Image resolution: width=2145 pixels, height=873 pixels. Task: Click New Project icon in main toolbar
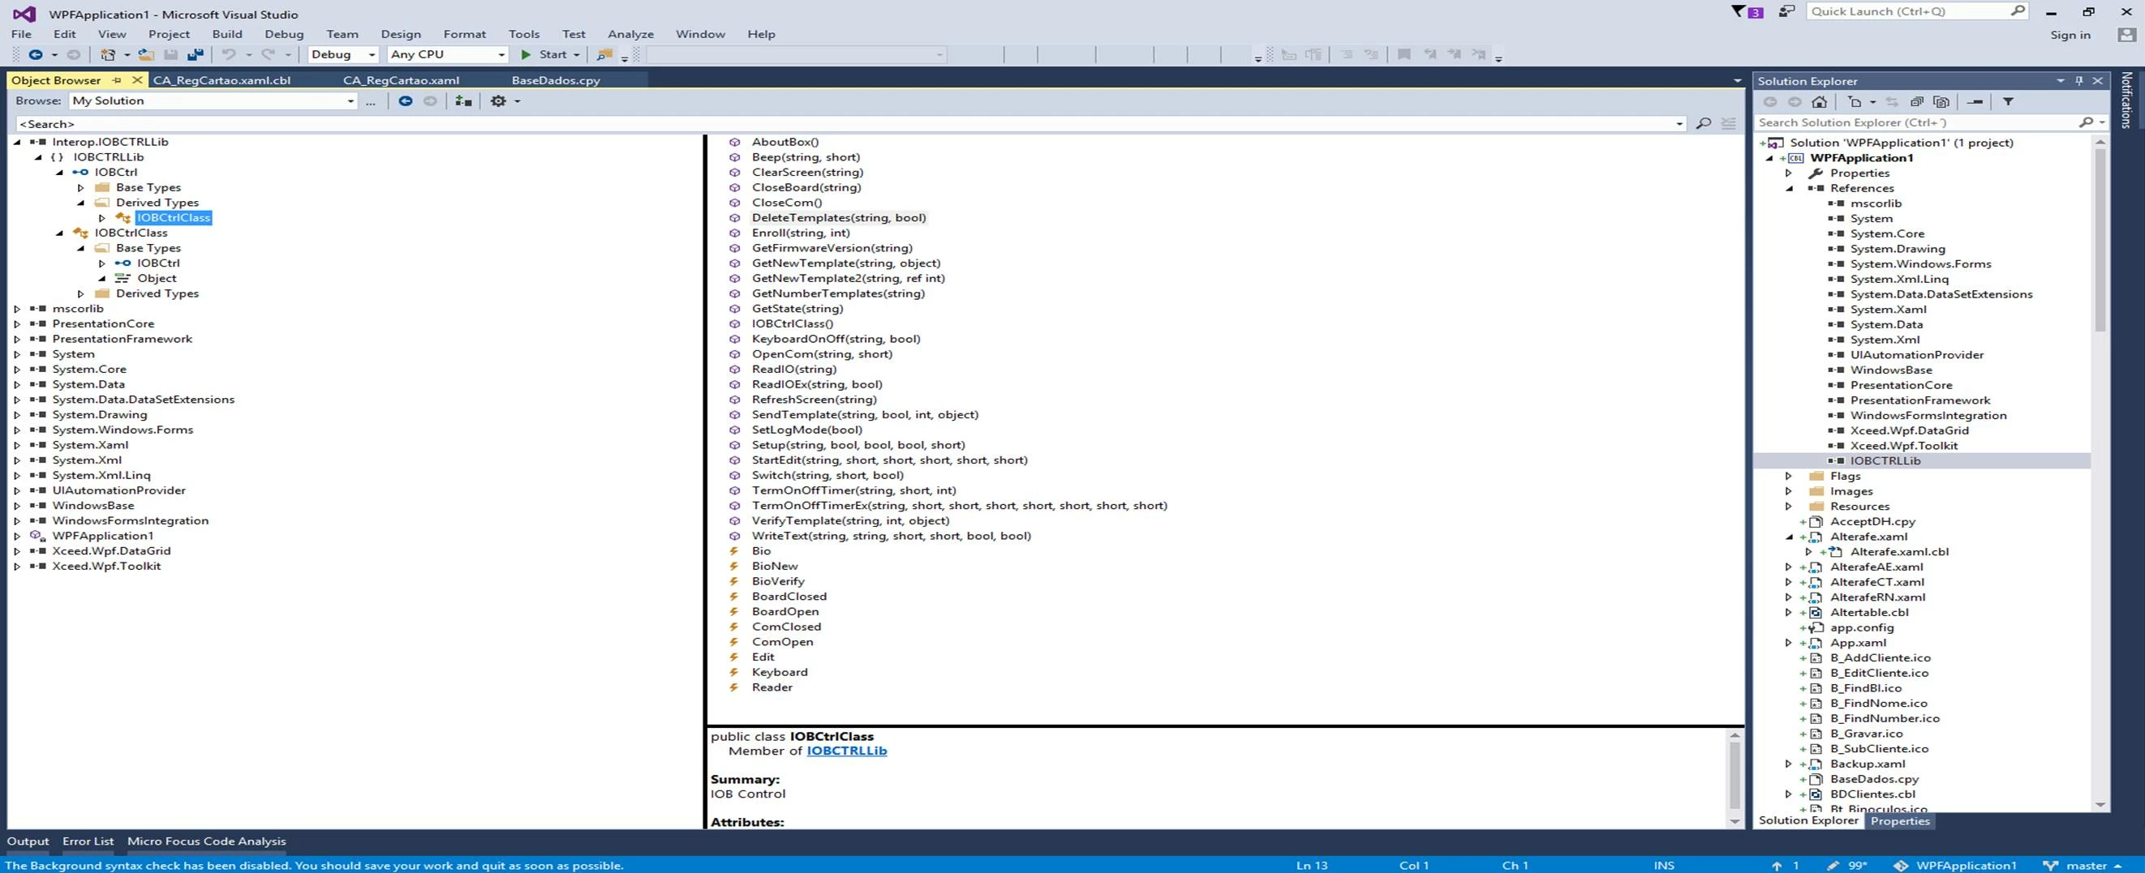coord(107,54)
